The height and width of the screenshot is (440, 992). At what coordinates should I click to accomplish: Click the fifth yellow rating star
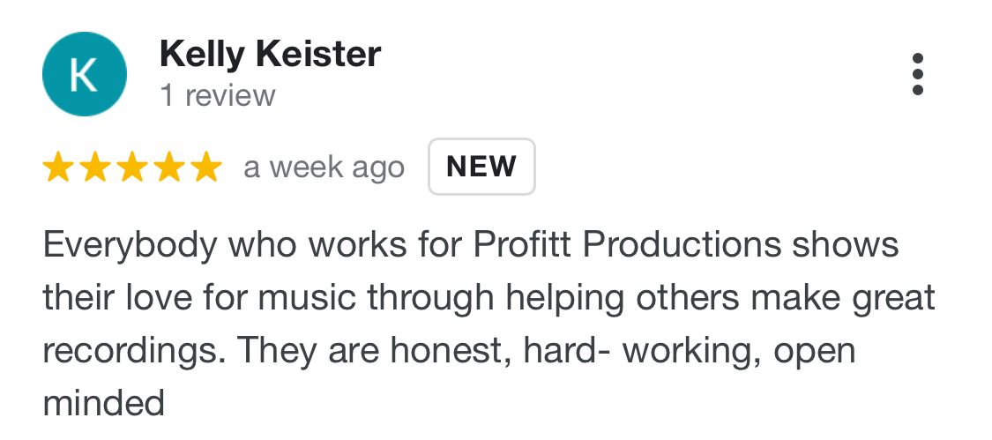coord(205,167)
